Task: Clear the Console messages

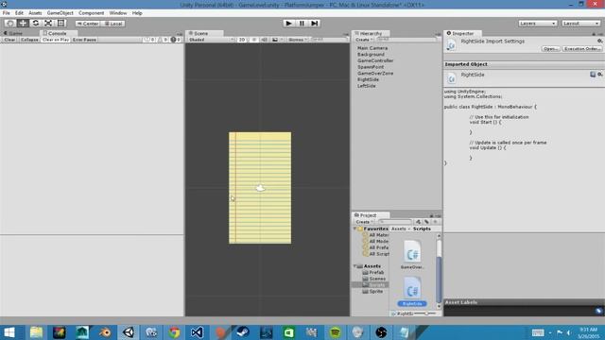Action: 9,40
